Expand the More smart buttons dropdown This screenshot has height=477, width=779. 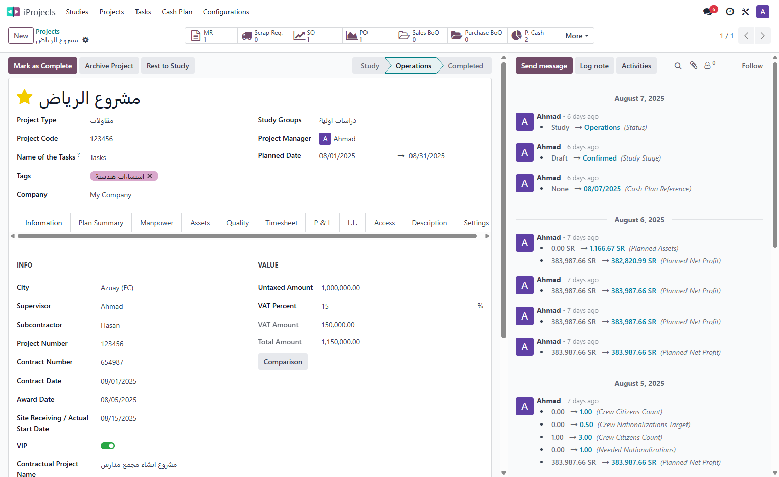click(x=577, y=36)
